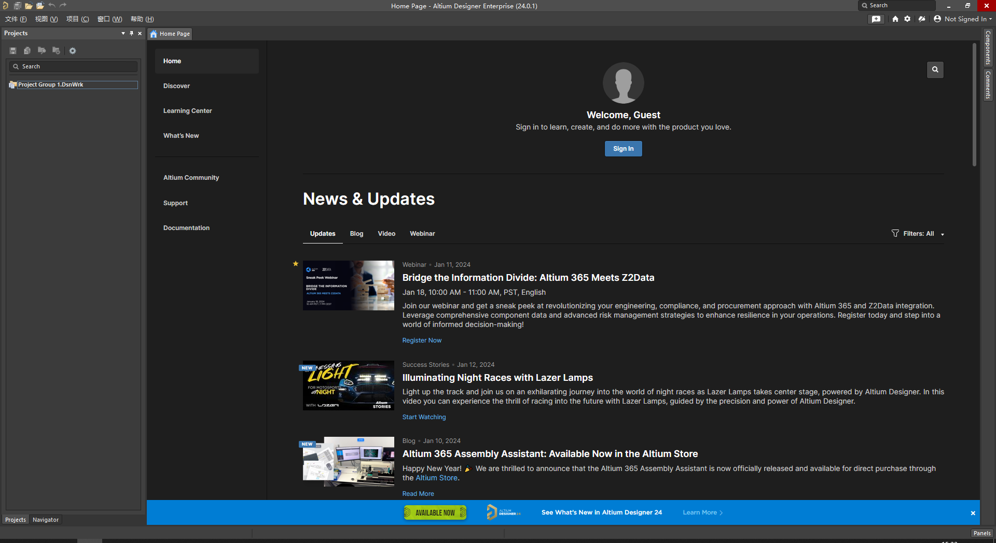Pin the Projects panel with pushpin

(131, 33)
